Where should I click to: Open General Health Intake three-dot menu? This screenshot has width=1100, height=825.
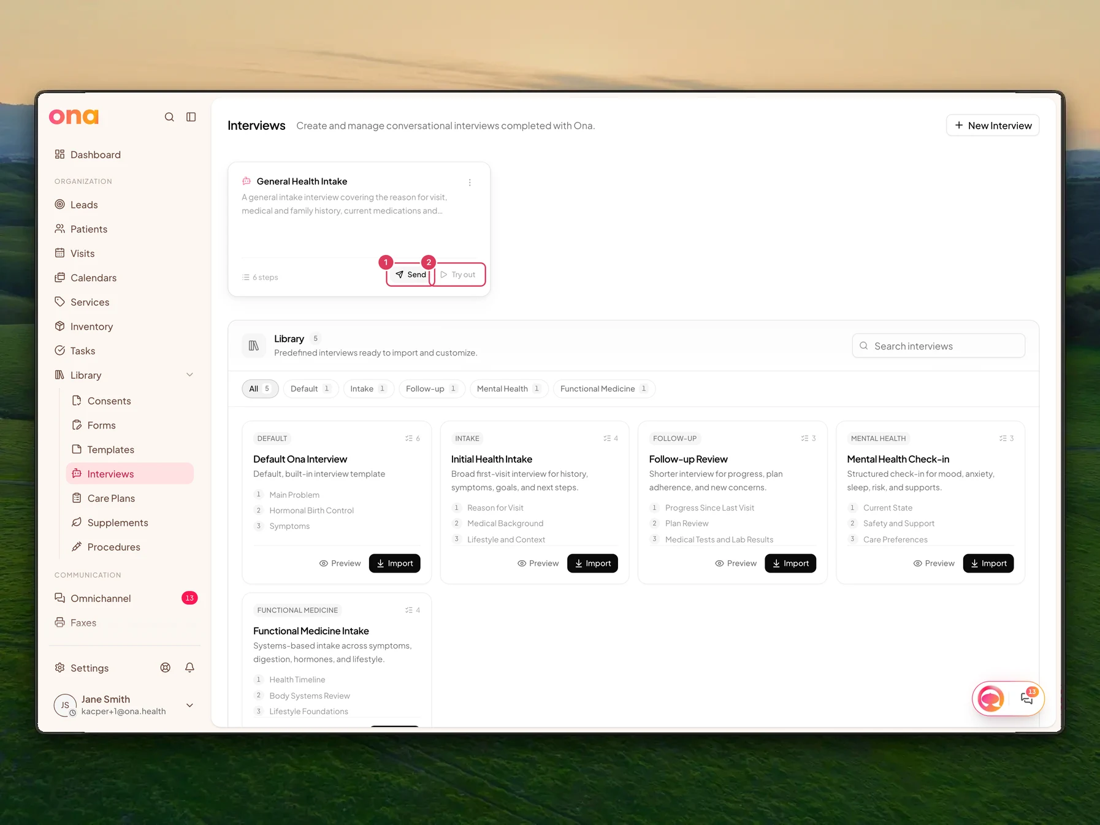470,183
